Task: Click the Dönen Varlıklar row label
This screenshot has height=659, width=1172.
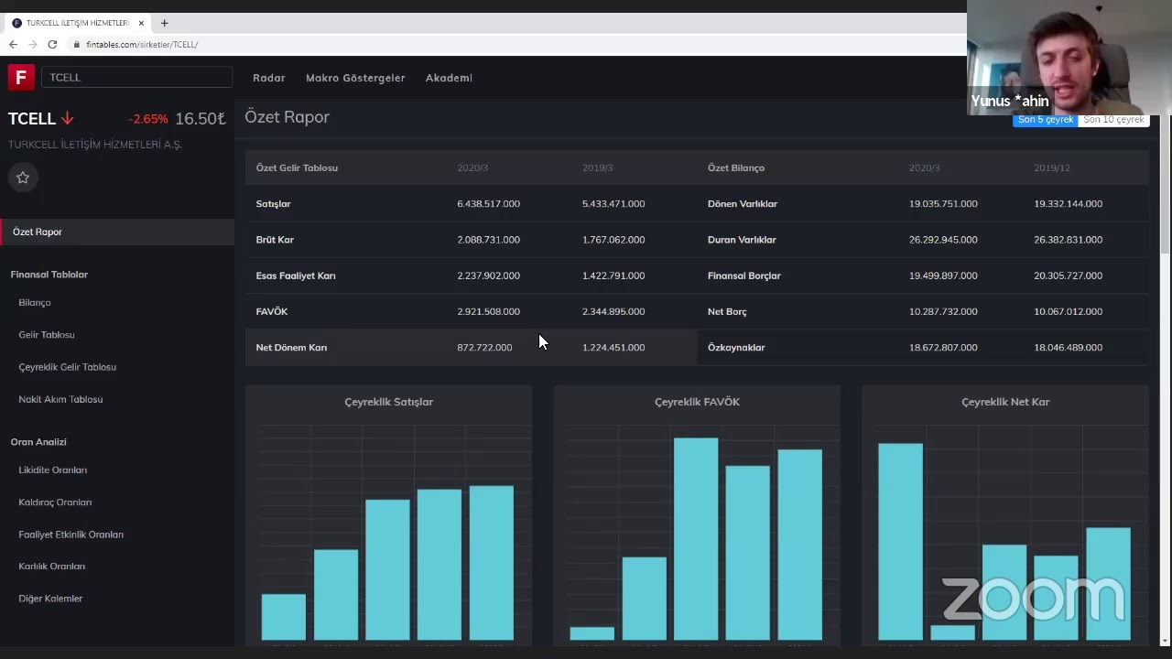Action: point(743,204)
